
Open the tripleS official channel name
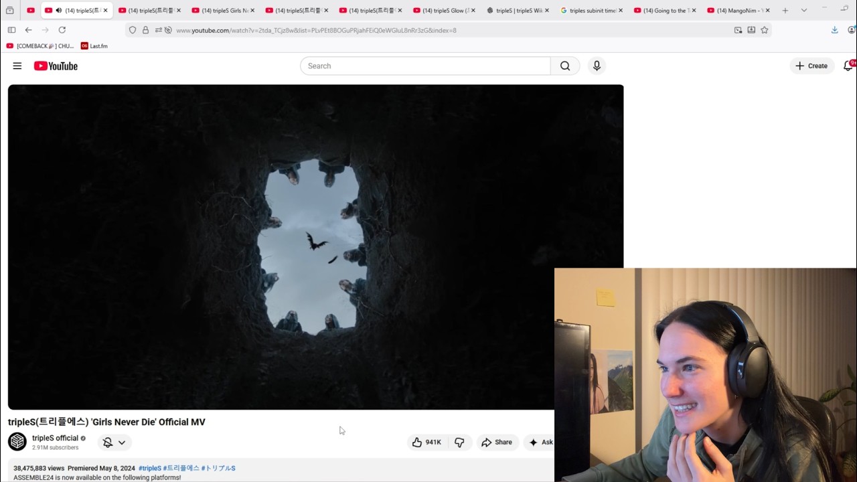click(55, 438)
